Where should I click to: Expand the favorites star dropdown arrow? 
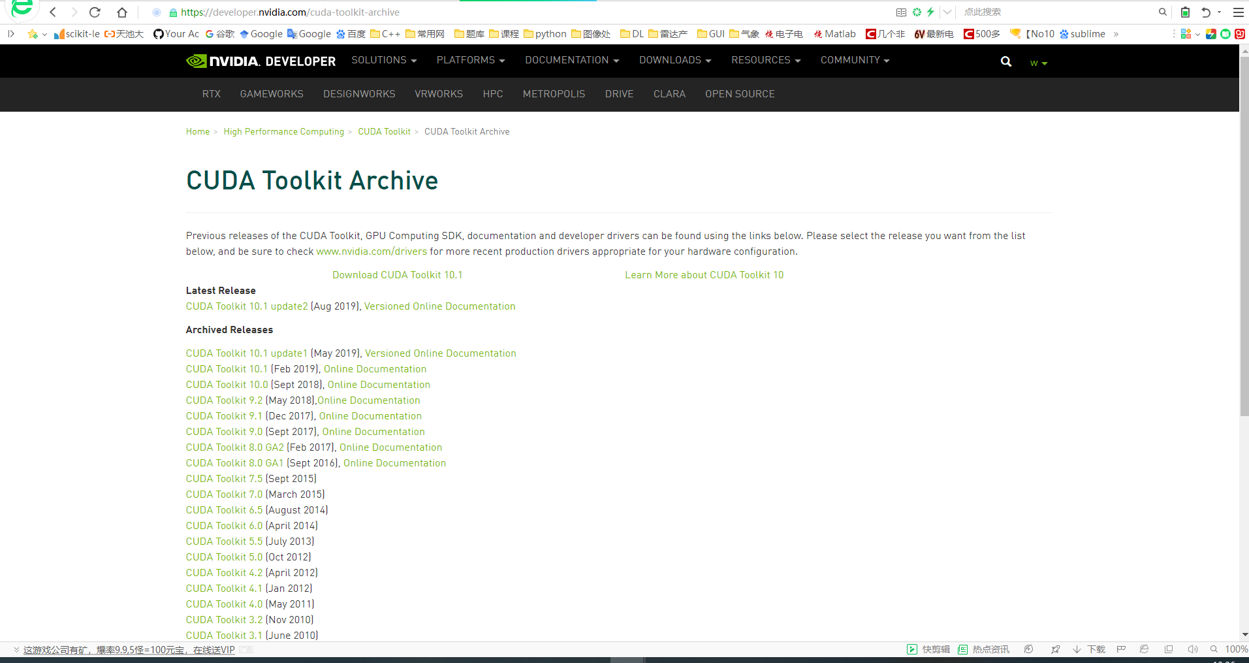point(44,35)
